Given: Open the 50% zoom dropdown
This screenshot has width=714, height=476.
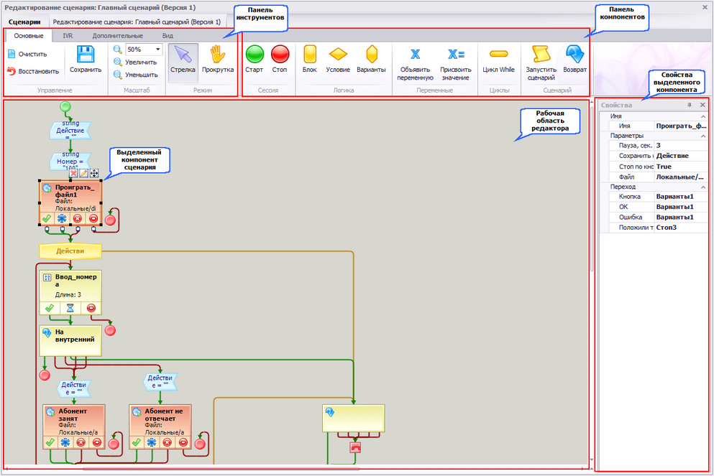Looking at the screenshot, I should (157, 49).
